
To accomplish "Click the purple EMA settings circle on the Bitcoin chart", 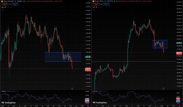I will pyautogui.click(x=97, y=7).
